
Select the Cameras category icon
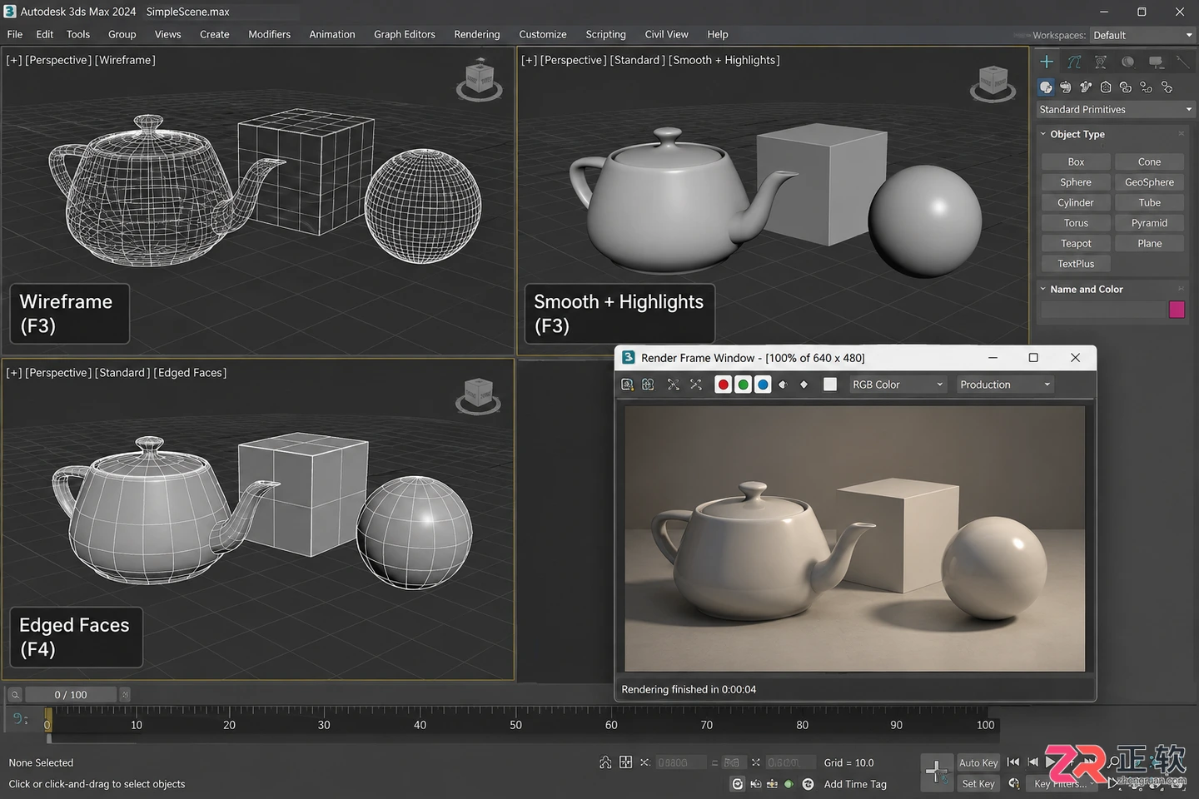pyautogui.click(x=1106, y=87)
